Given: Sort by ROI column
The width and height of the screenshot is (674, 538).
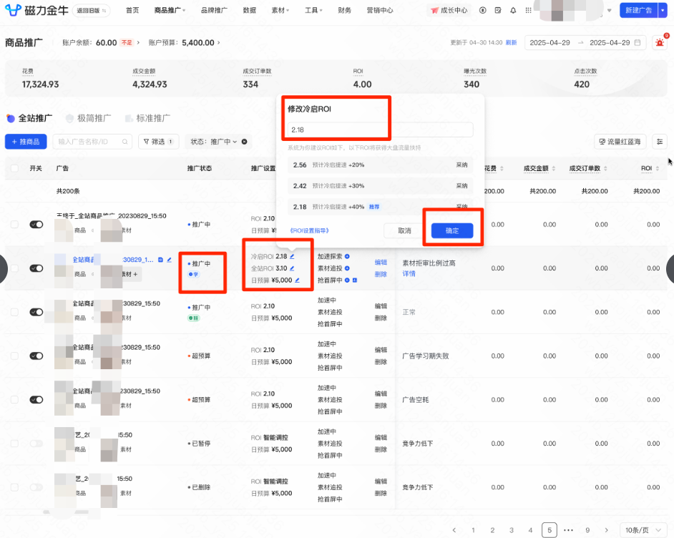Looking at the screenshot, I should (x=658, y=168).
